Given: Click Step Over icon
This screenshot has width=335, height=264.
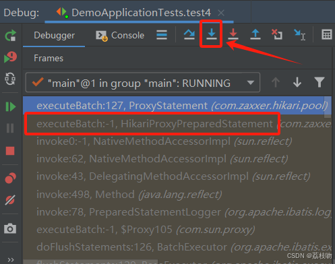Looking at the screenshot, I should click(x=189, y=35).
